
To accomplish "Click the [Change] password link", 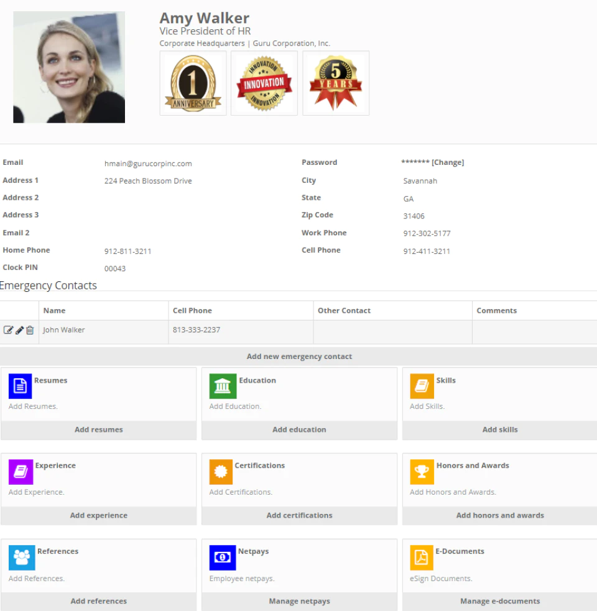I will 448,162.
